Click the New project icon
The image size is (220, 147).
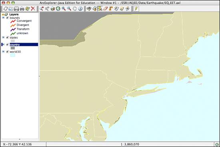pyautogui.click(x=5, y=9)
